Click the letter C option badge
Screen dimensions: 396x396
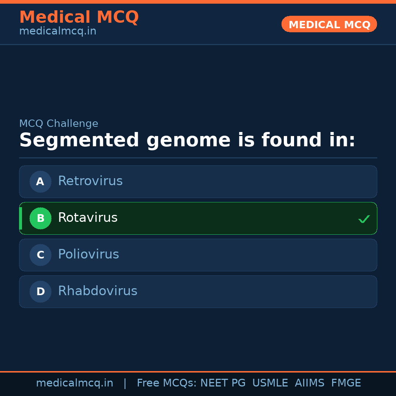coord(40,255)
